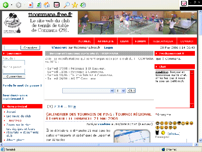
Task: Click the magnifying glass Search icon
Action: coord(67,5)
